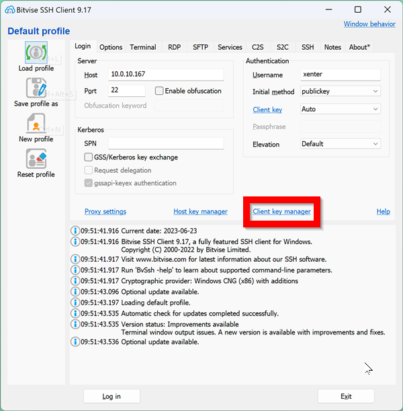Enable the obfuscation checkbox

[x=159, y=91]
